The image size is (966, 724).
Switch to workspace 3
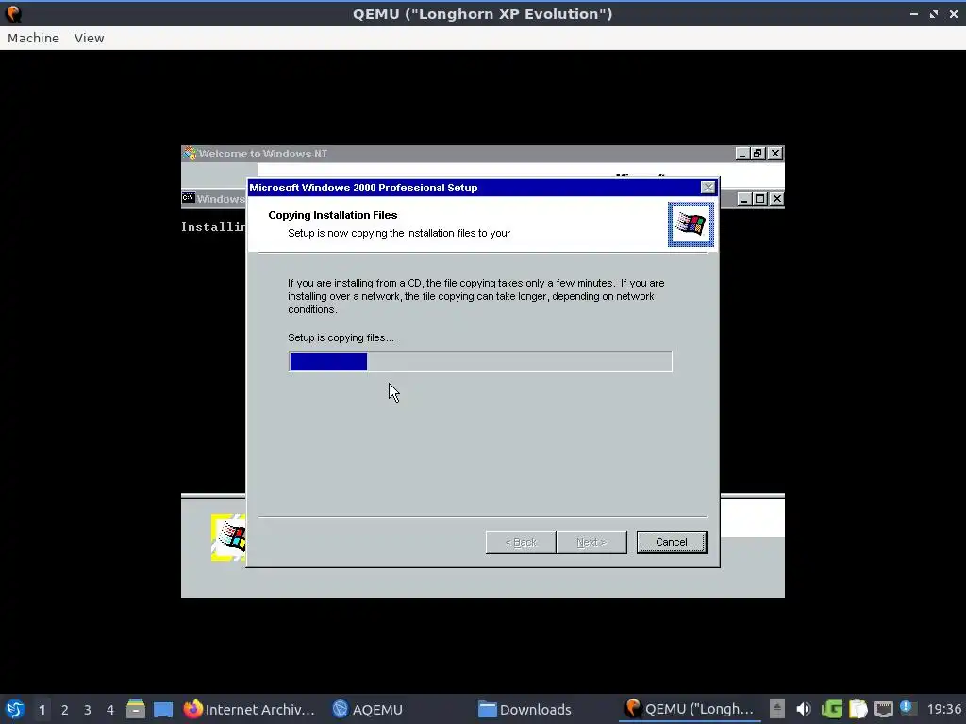[x=88, y=710]
